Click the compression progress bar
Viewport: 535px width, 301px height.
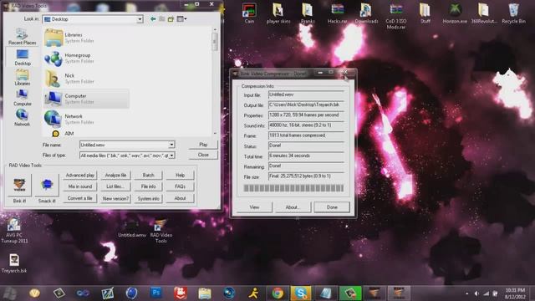point(293,188)
